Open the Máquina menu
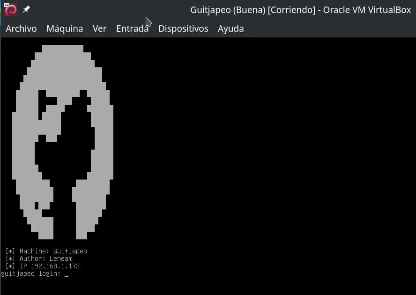The width and height of the screenshot is (416, 295). tap(65, 29)
